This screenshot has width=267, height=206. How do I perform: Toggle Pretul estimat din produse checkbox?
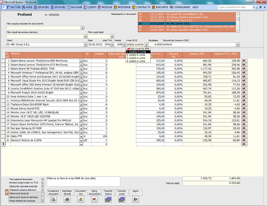[x=43, y=201]
